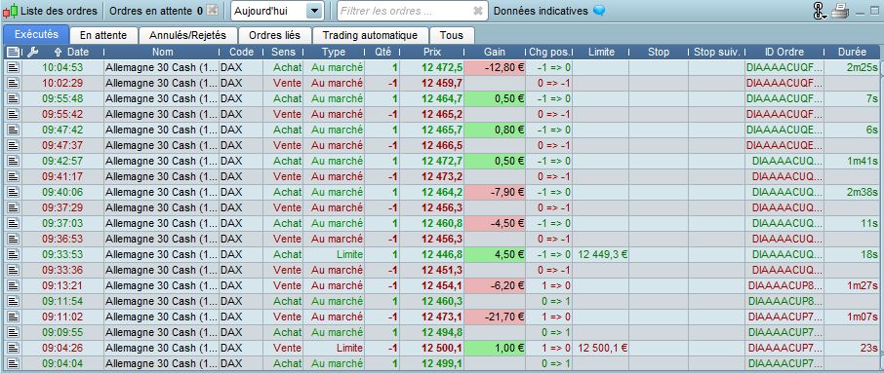Click the -12,80 € gain cell
This screenshot has height=373, width=884.
tap(495, 67)
